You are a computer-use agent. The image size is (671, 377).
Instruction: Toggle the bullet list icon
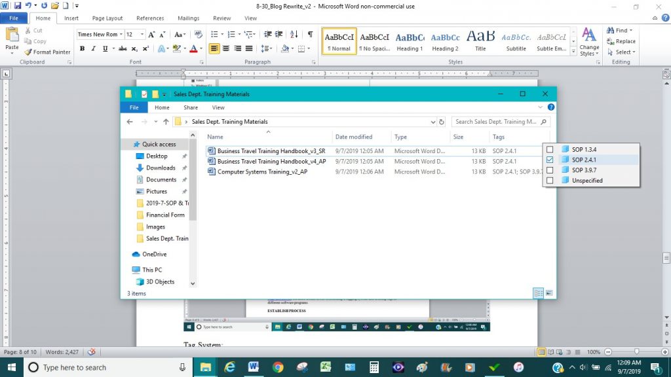coord(214,34)
